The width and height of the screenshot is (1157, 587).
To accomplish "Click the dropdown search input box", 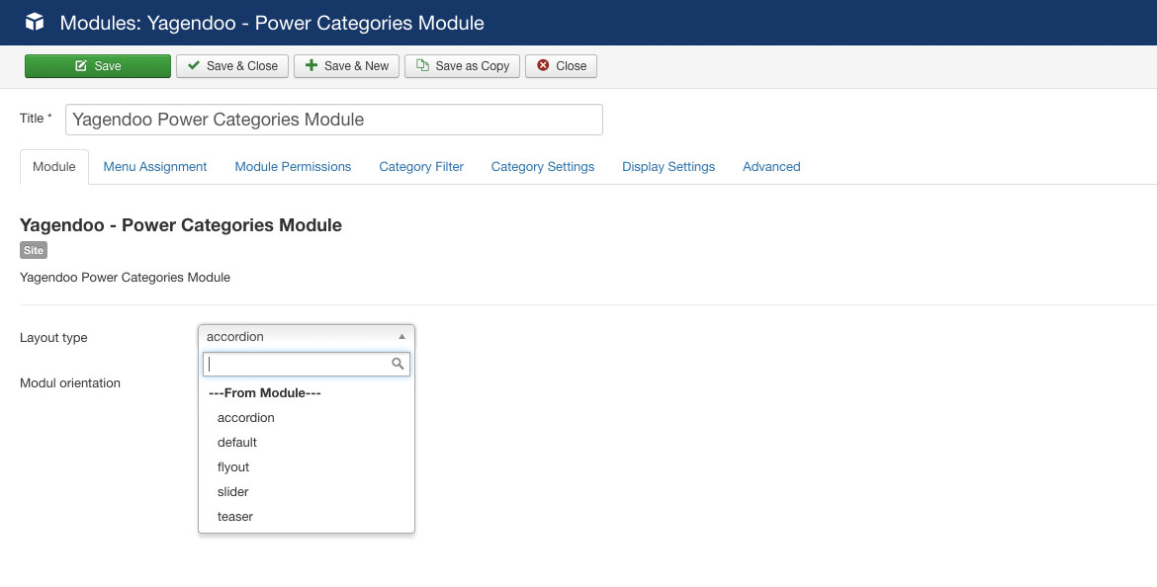I will click(307, 364).
